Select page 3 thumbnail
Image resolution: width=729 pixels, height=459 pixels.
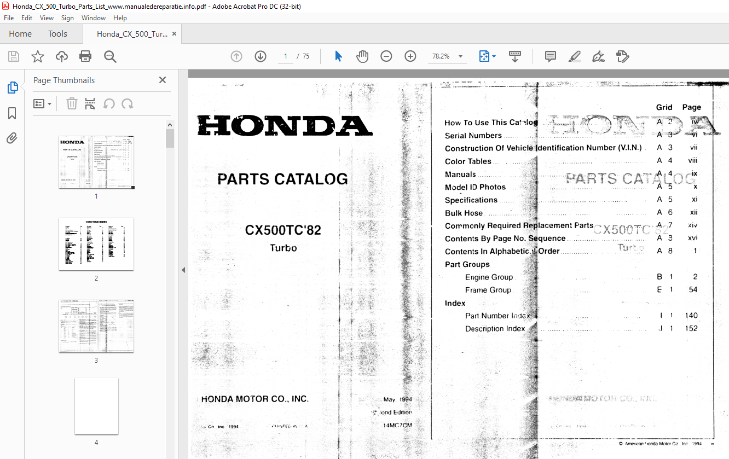[x=96, y=326]
